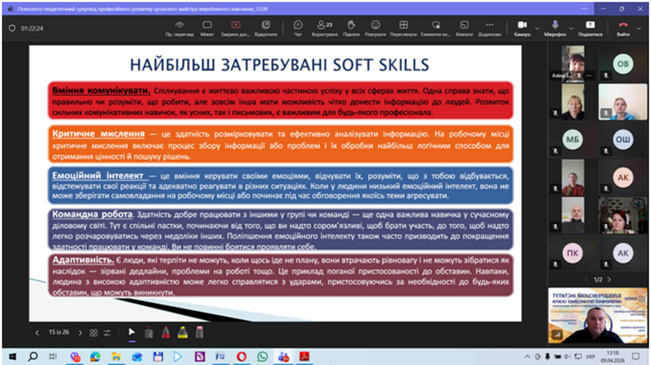Expand microphone options dropdown arrow
Screen dimensions: 651x365
coord(574,29)
